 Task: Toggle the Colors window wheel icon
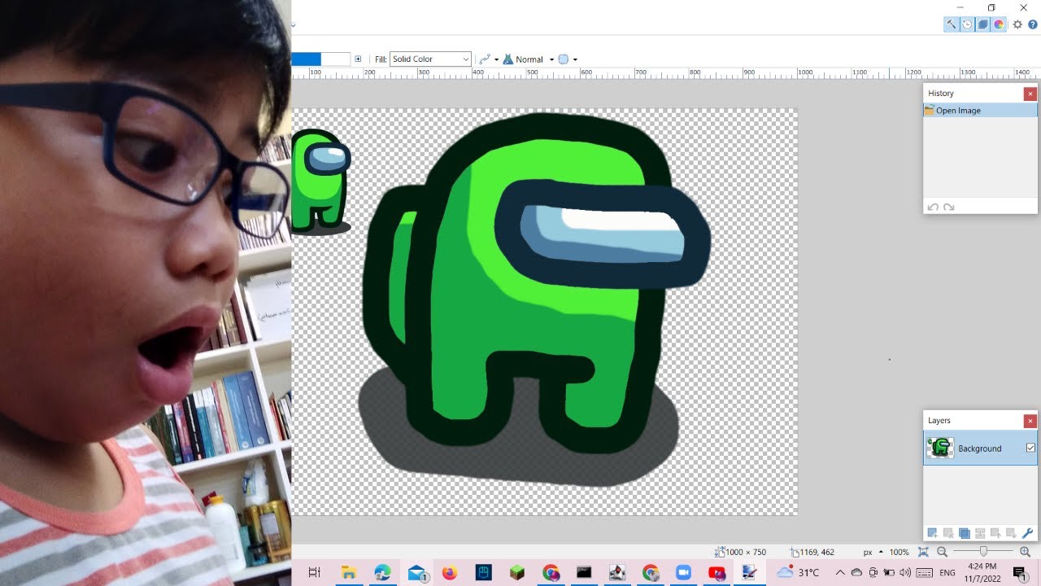click(1000, 24)
